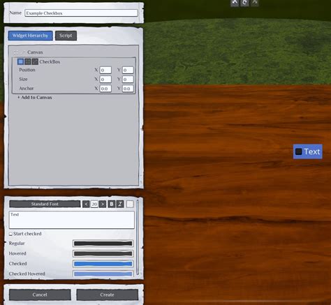Select the blue grid icon beside CheckBox
Image resolution: width=331 pixels, height=305 pixels.
pyautogui.click(x=20, y=61)
